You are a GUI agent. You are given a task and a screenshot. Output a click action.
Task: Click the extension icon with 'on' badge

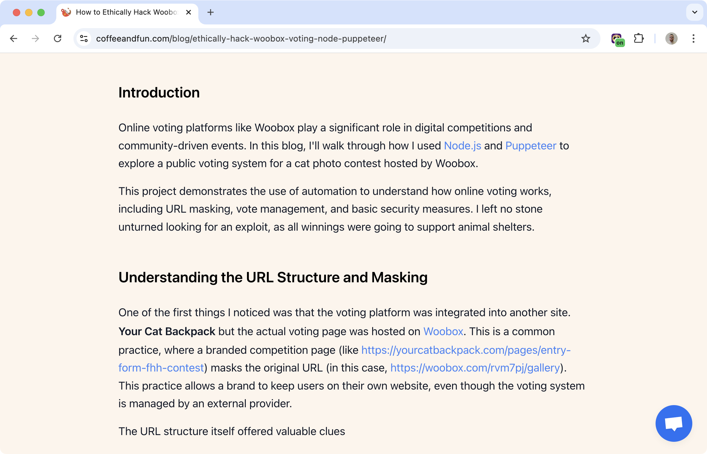click(x=617, y=39)
